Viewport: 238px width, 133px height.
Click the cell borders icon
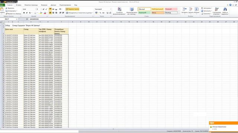35,13
